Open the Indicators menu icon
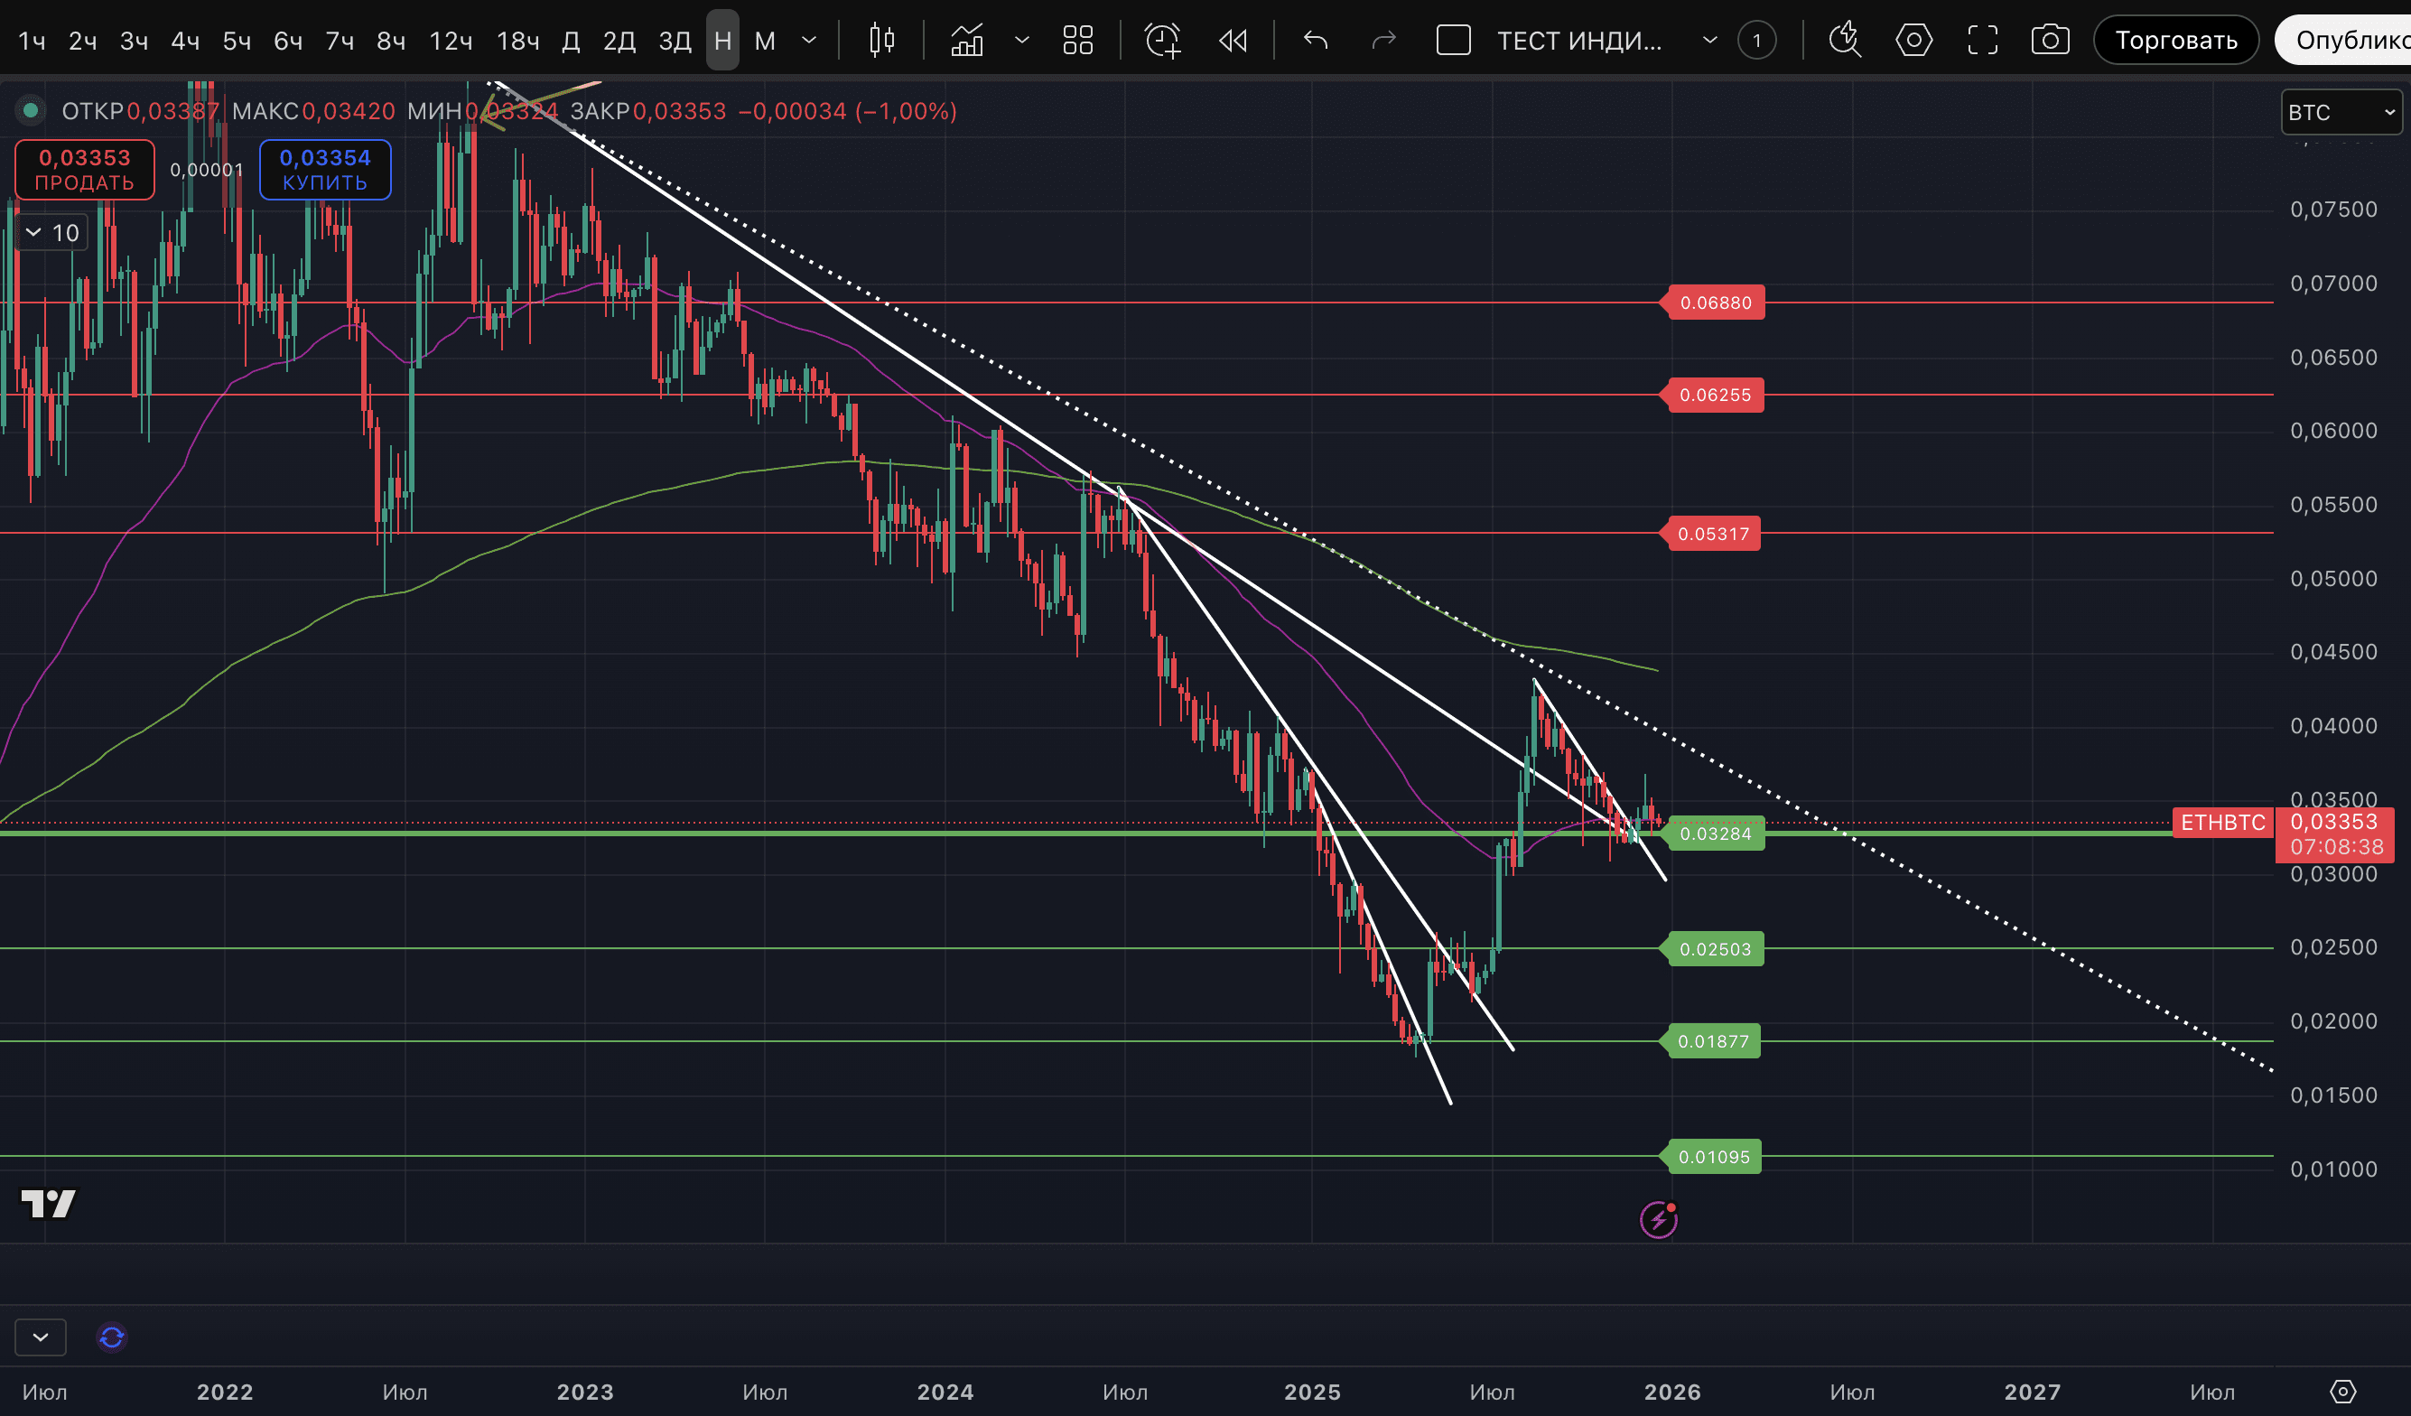Image resolution: width=2411 pixels, height=1416 pixels. pos(966,40)
